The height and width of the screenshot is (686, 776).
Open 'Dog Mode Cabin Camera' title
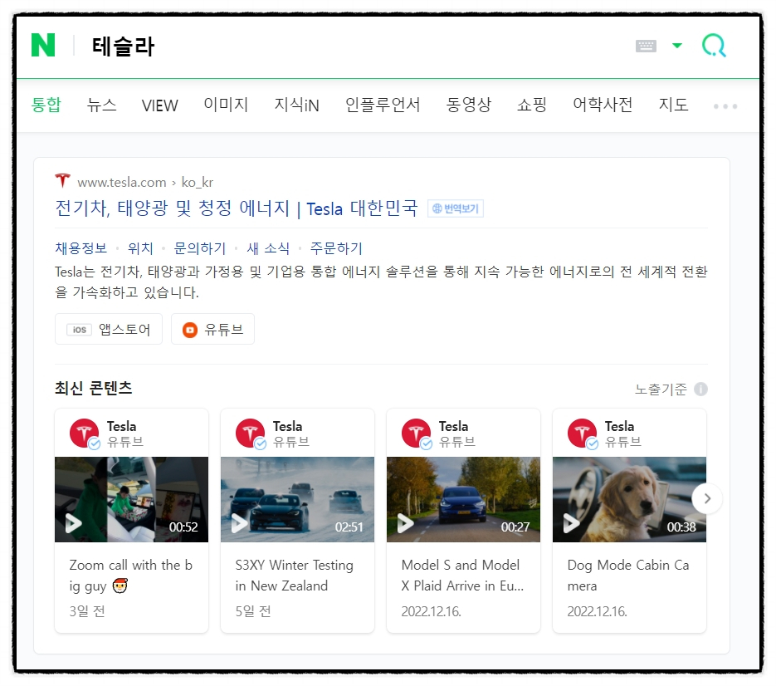(x=628, y=576)
